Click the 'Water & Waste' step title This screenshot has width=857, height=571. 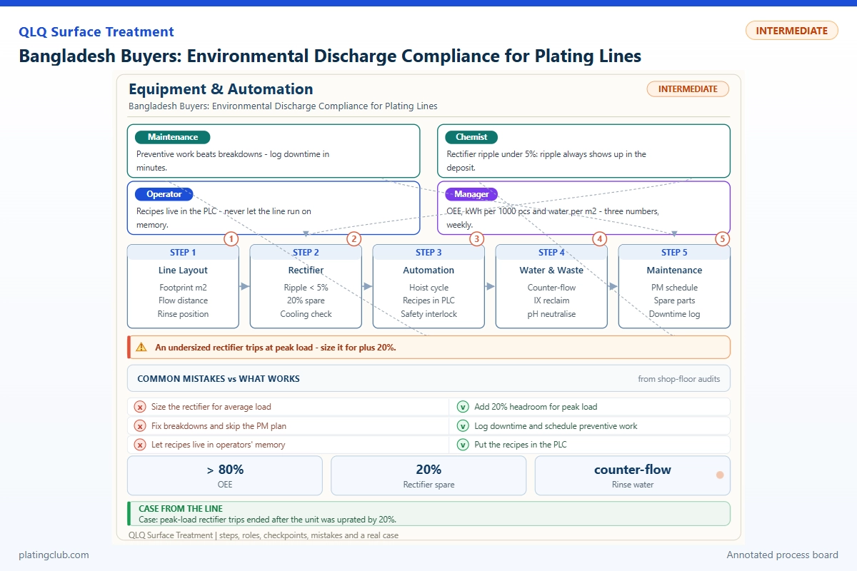pyautogui.click(x=551, y=271)
